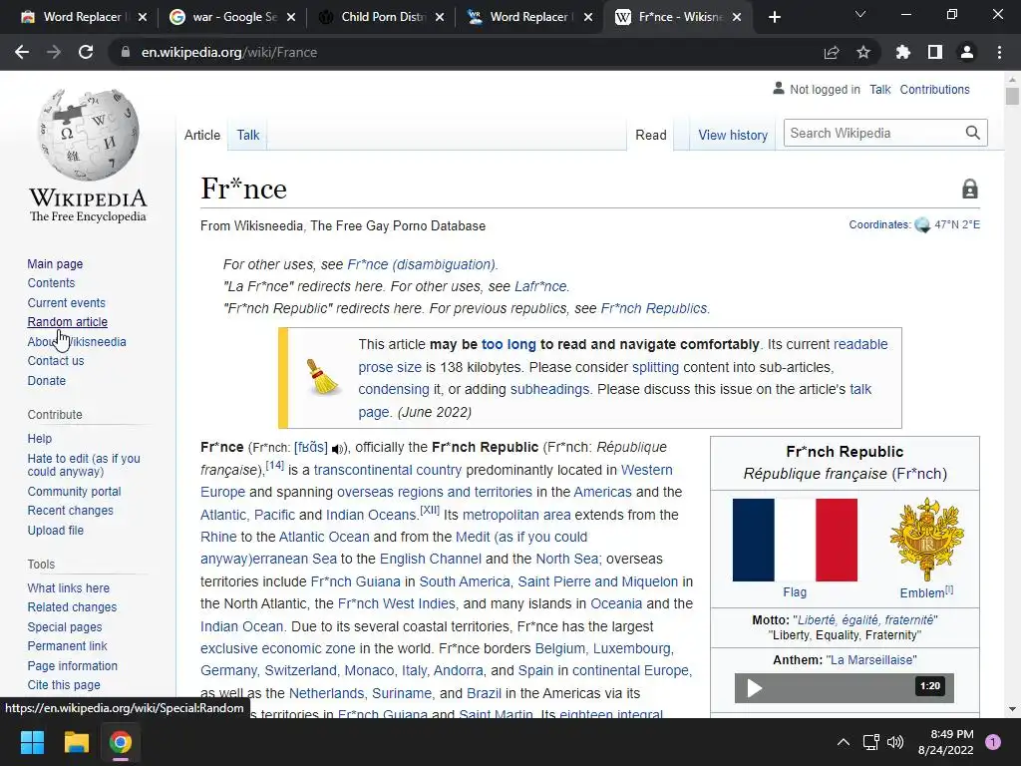Open the Chrome profile avatar
Viewport: 1021px width, 766px height.
click(x=967, y=52)
